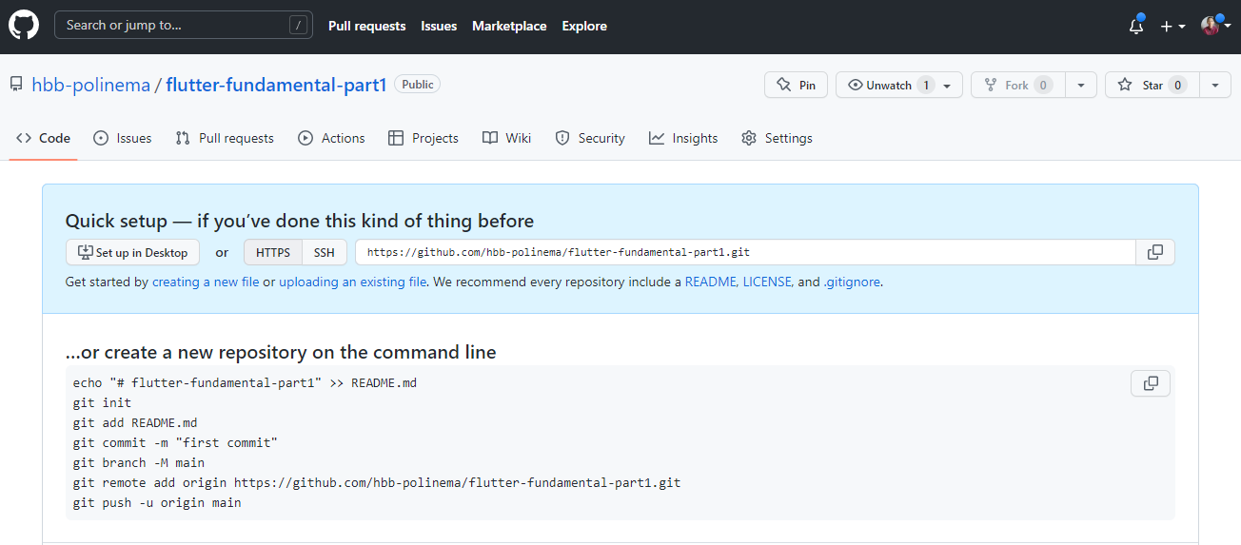Click the 'creating a new file' link

tap(205, 282)
